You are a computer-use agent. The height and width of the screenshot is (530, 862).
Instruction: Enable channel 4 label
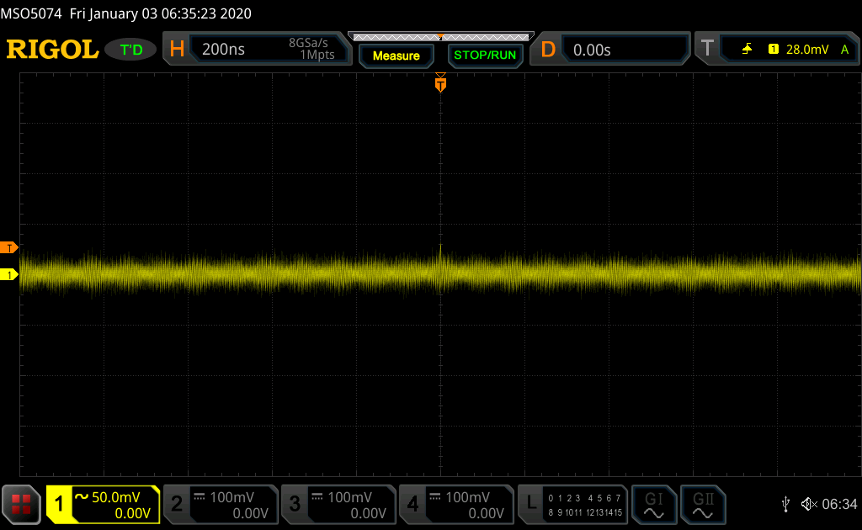456,504
